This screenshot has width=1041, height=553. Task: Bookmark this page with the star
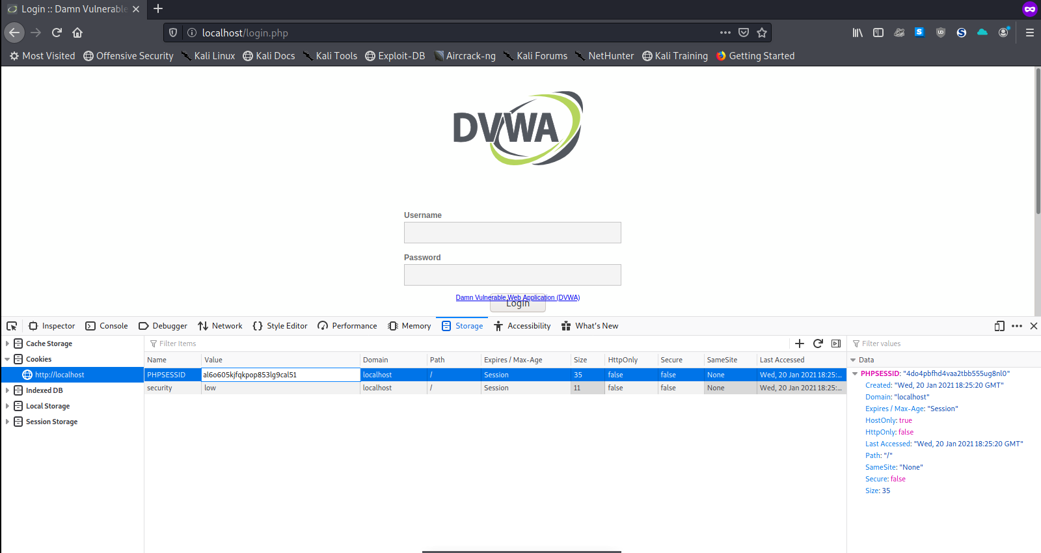tap(762, 33)
